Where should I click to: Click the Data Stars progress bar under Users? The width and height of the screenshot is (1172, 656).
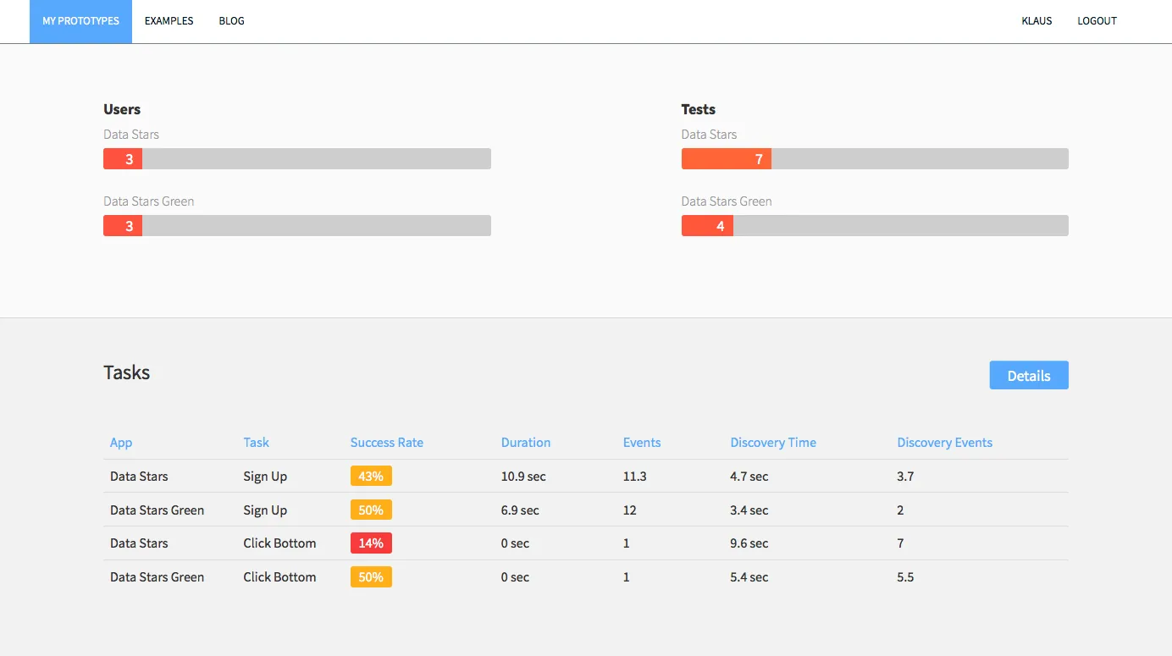click(296, 158)
